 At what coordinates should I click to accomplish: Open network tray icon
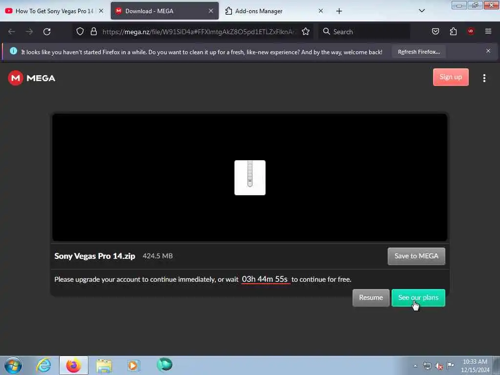pos(427,366)
